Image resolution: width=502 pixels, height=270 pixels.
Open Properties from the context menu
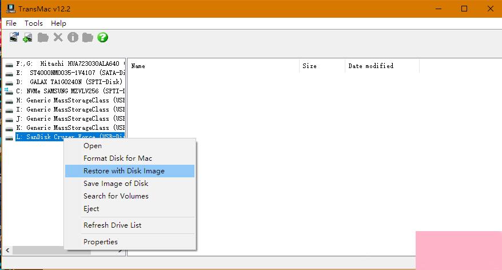(x=130, y=242)
